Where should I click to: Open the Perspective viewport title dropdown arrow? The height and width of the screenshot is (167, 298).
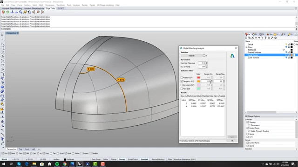[x=18, y=33]
